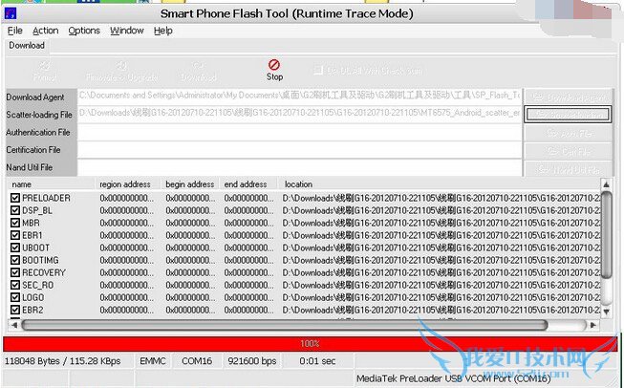This screenshot has height=388, width=624.
Task: Open the Help menu
Action: pos(163,31)
